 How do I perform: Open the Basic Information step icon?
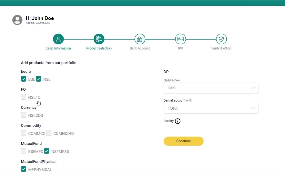click(x=58, y=39)
